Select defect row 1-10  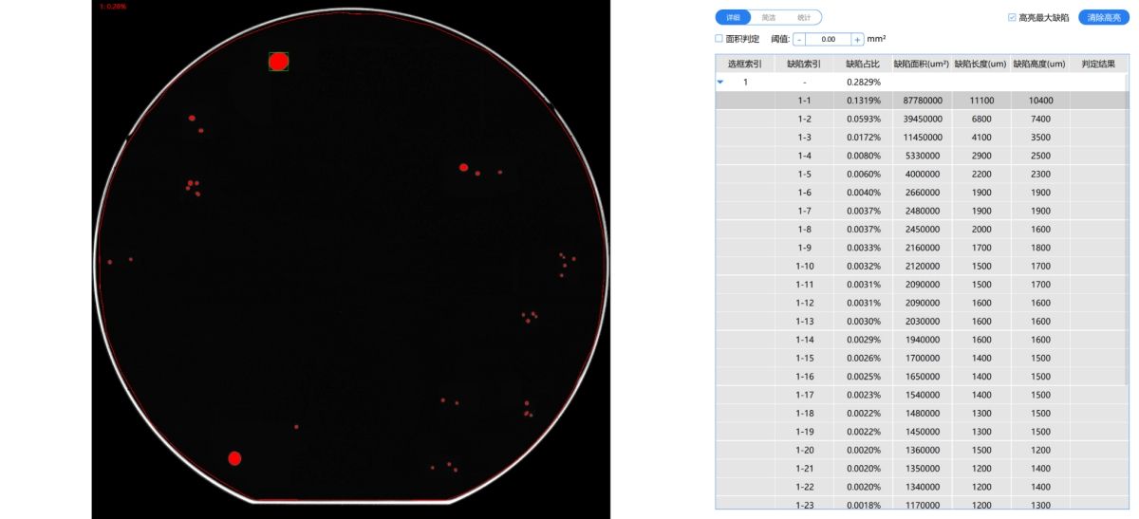804,266
